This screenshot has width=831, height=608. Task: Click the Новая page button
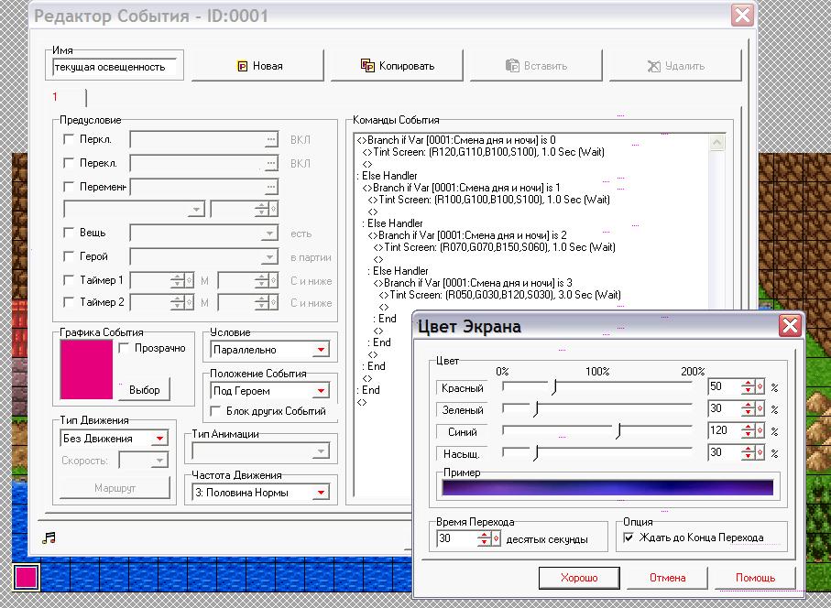(x=259, y=66)
